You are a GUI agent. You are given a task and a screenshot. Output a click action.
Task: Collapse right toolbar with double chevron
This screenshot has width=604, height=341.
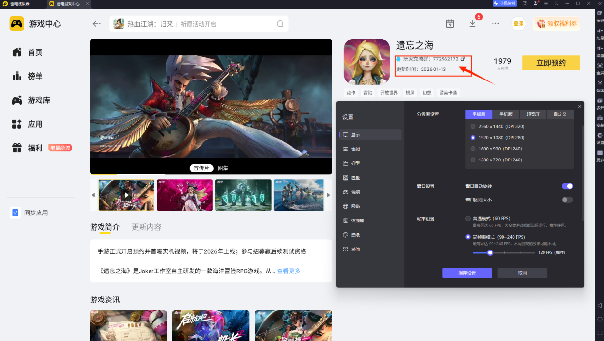pyautogui.click(x=600, y=3)
